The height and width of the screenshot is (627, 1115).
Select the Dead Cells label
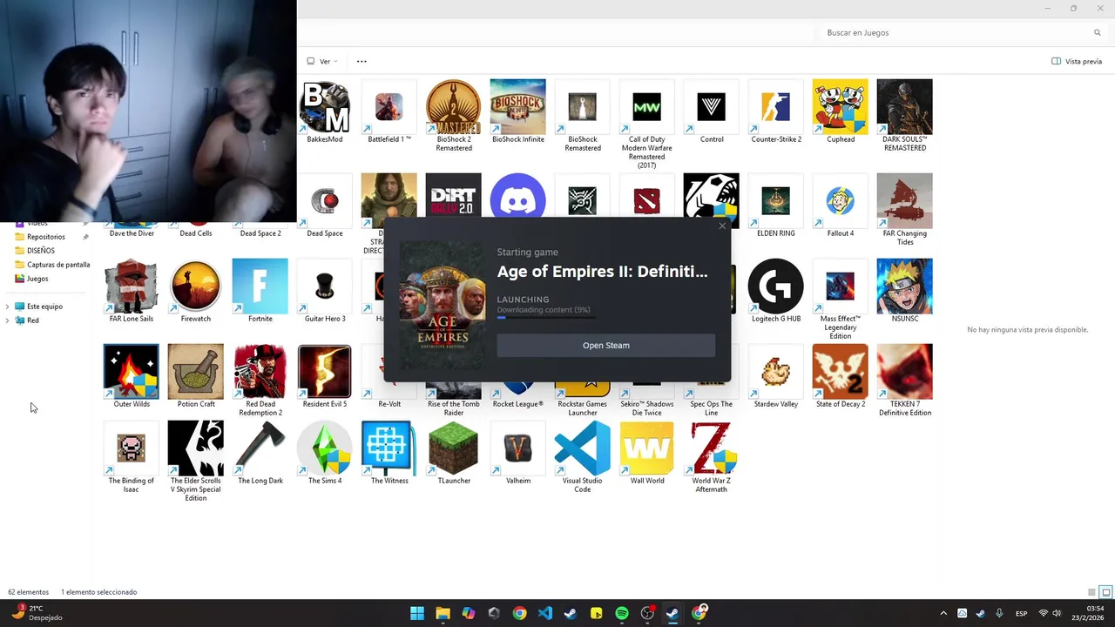tap(196, 233)
